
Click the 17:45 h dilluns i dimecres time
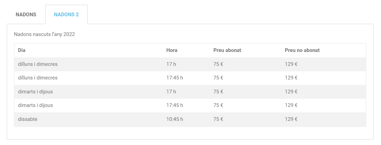[175, 78]
